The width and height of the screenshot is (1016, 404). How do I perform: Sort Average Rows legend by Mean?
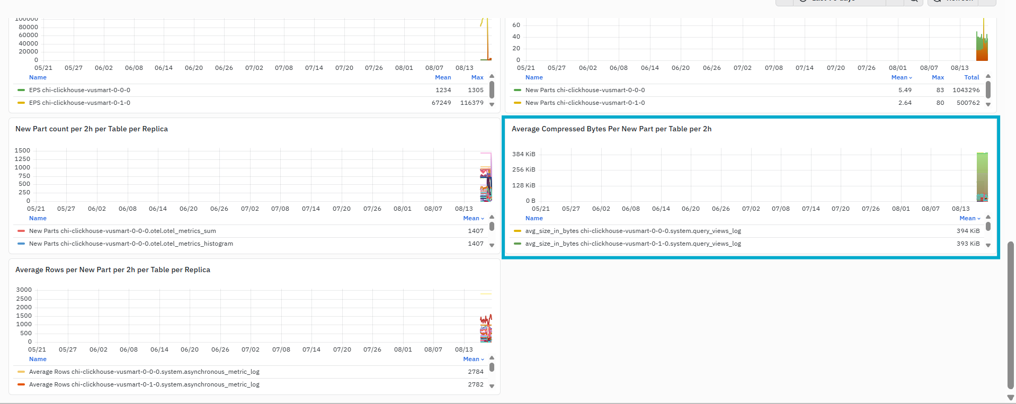[x=474, y=359]
